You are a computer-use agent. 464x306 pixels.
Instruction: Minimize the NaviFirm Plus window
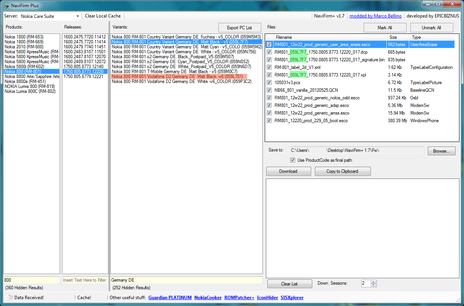click(x=428, y=4)
